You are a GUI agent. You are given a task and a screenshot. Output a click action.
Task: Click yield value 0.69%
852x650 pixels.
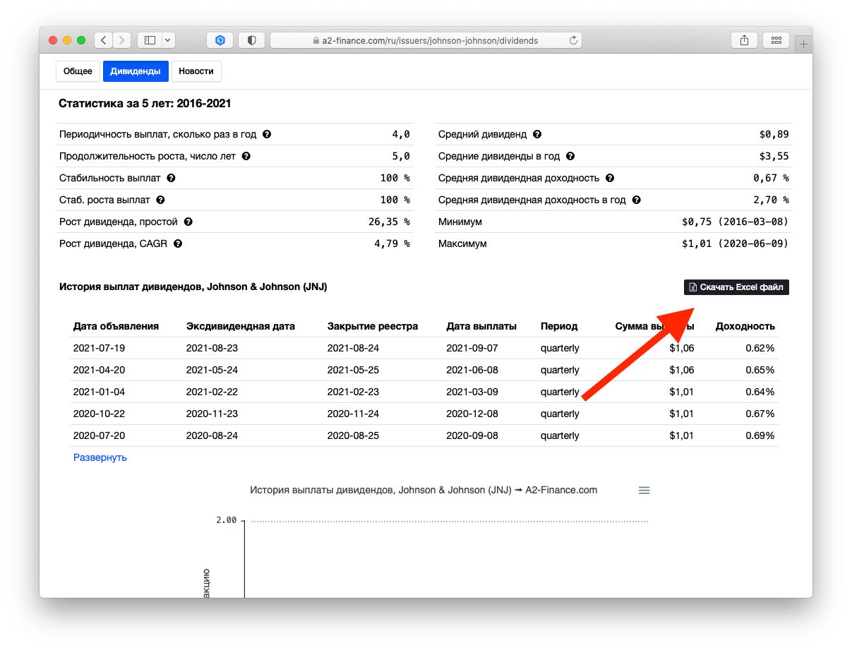pos(760,435)
